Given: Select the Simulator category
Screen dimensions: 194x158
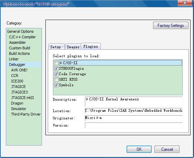Looking at the screenshot, I should point(19,109).
